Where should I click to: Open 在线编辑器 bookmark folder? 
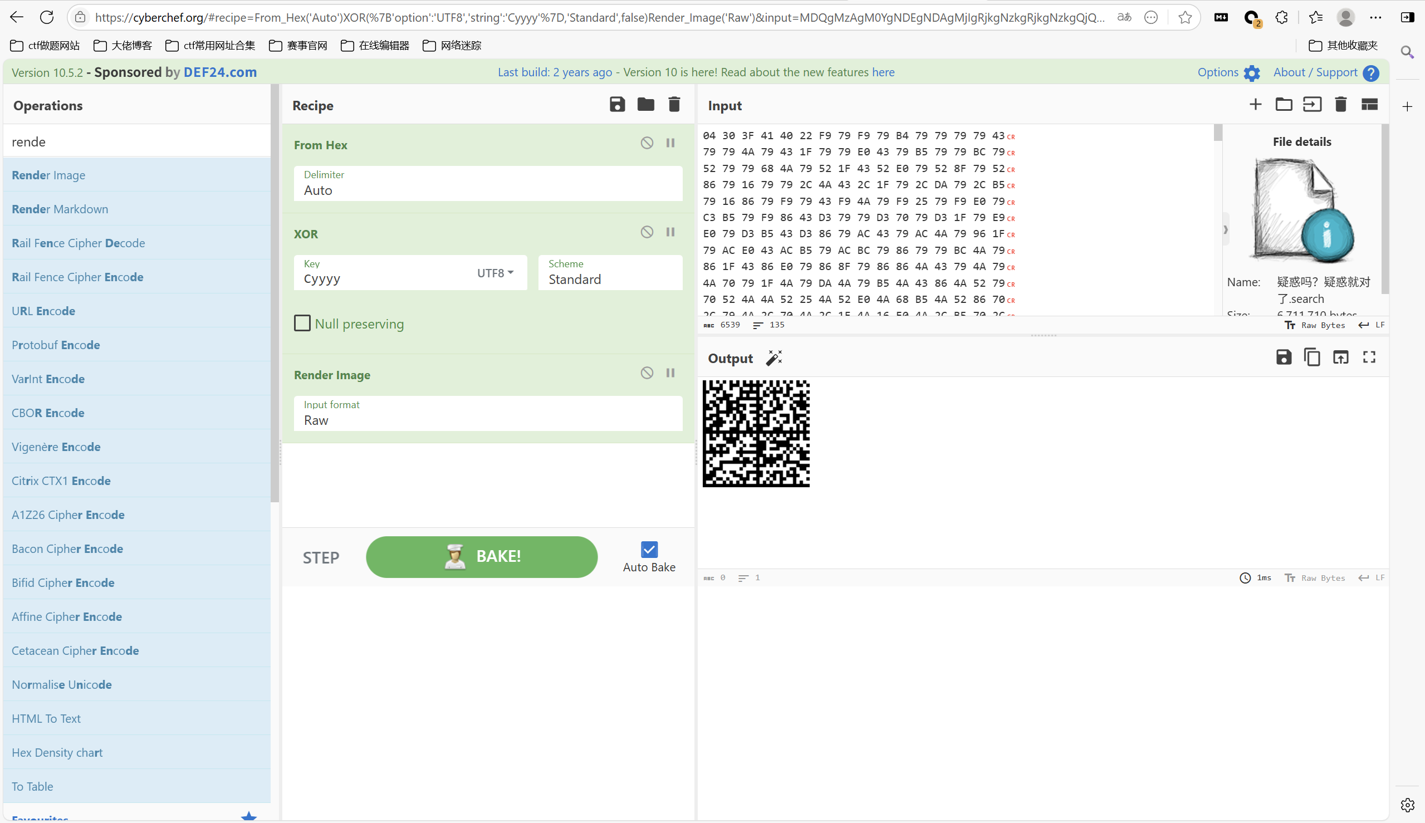coord(375,45)
